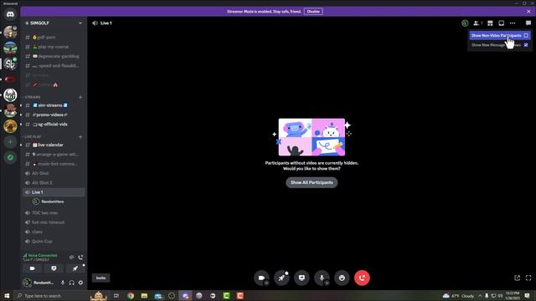536x301 pixels.
Task: Join the Alt Shot 2 voice channel
Action: (x=54, y=183)
